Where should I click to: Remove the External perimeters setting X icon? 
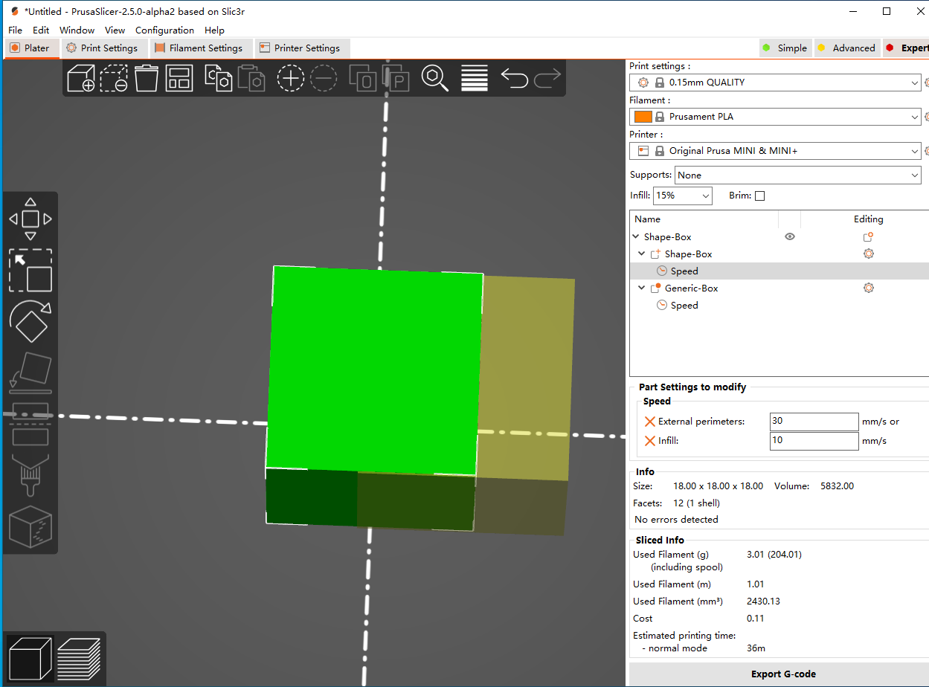[650, 422]
